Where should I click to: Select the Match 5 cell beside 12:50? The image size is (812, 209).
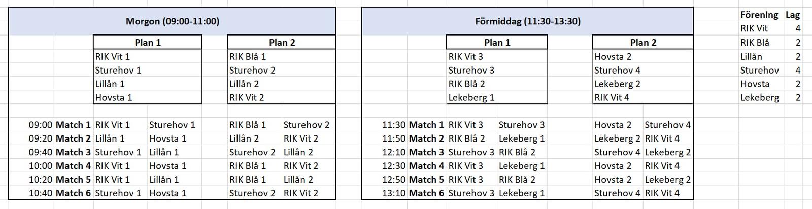click(x=426, y=180)
